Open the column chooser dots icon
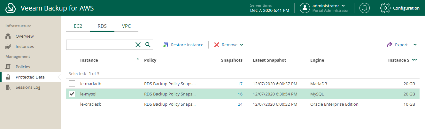 click(415, 60)
